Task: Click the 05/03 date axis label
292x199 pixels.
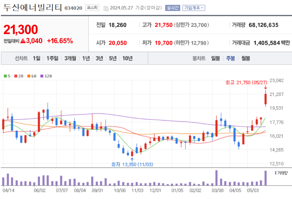Action: (x=253, y=190)
